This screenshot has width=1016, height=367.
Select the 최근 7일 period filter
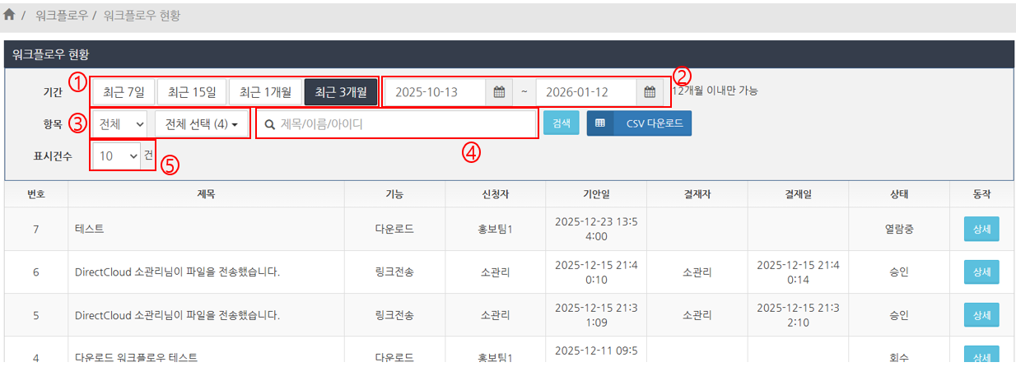pos(124,91)
